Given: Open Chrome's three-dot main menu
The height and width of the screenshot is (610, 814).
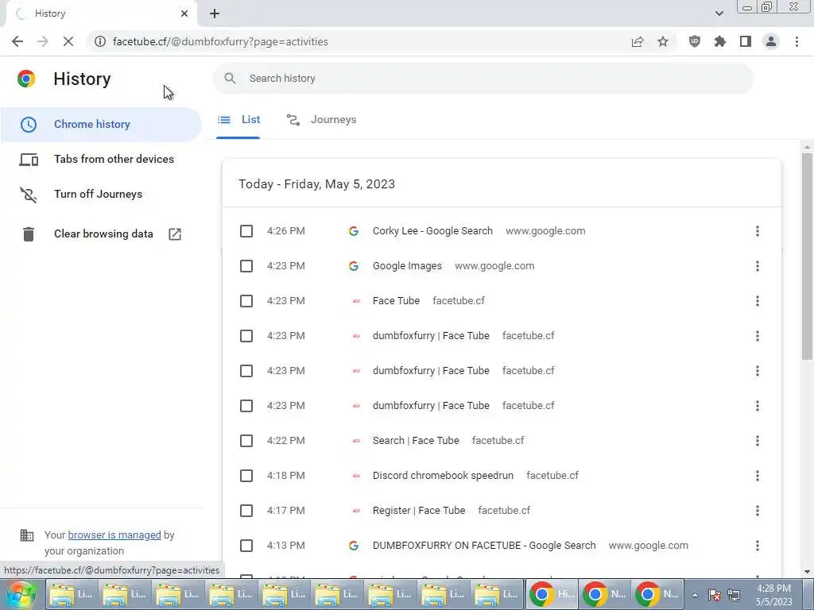Looking at the screenshot, I should (797, 41).
